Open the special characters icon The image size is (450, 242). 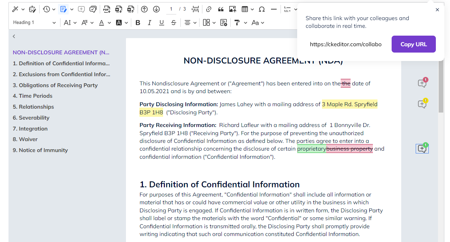[x=262, y=9]
